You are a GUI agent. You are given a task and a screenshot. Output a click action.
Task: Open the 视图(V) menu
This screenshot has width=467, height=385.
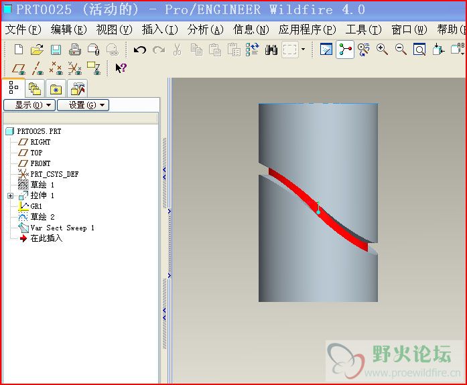click(x=114, y=29)
